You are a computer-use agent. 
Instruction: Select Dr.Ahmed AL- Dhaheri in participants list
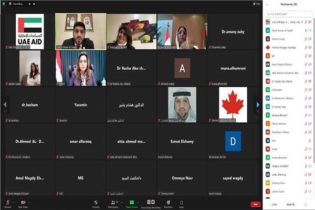tap(289, 98)
